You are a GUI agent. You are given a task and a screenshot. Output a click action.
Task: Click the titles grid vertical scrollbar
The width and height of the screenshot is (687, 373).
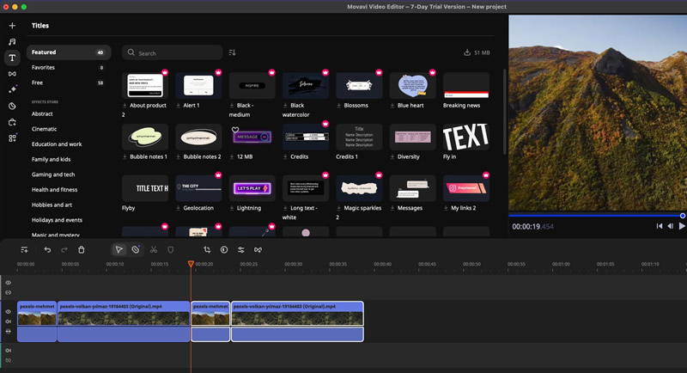tap(505, 112)
